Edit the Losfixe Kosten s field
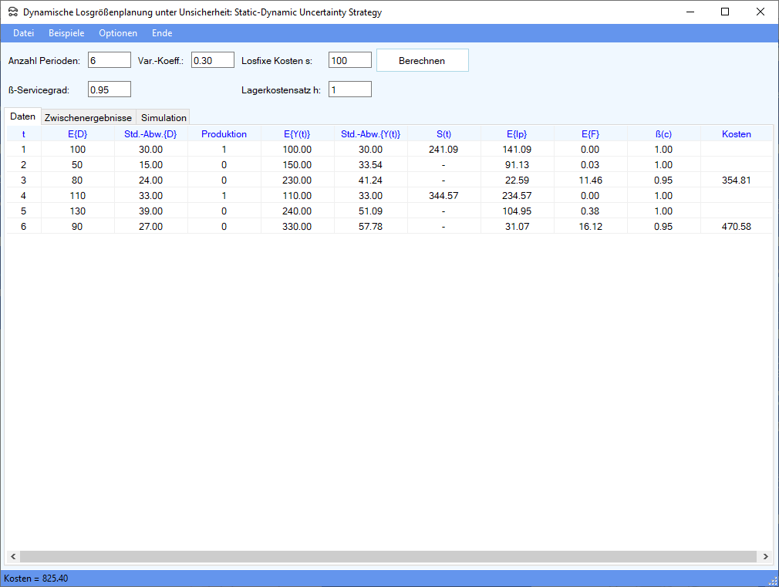The image size is (779, 587). pos(349,60)
